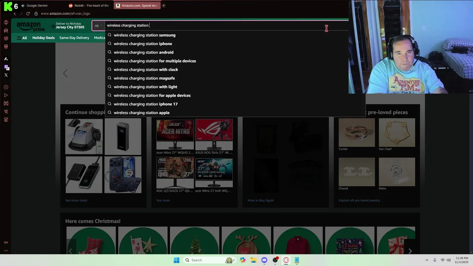Open the My Flow paper-plane sidebar icon
The image size is (473, 266).
(6, 95)
